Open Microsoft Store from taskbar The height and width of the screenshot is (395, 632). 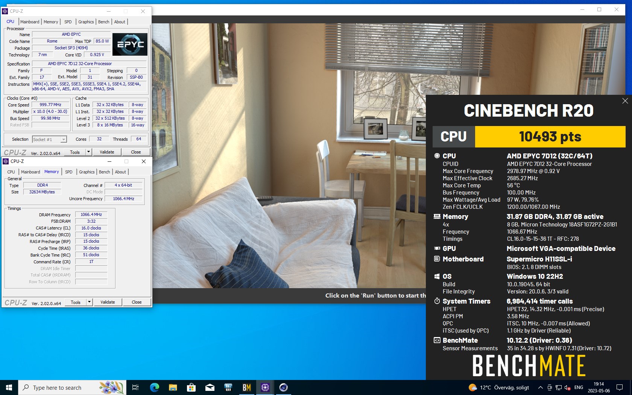[x=191, y=387]
